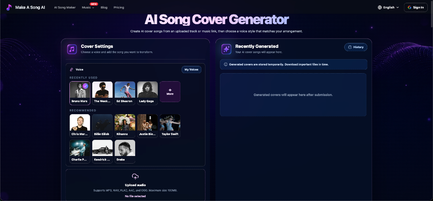
Task: Choose the Ed Sheeran voice
Action: click(125, 93)
